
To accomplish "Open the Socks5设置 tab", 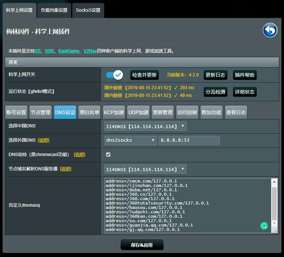I will click(88, 10).
